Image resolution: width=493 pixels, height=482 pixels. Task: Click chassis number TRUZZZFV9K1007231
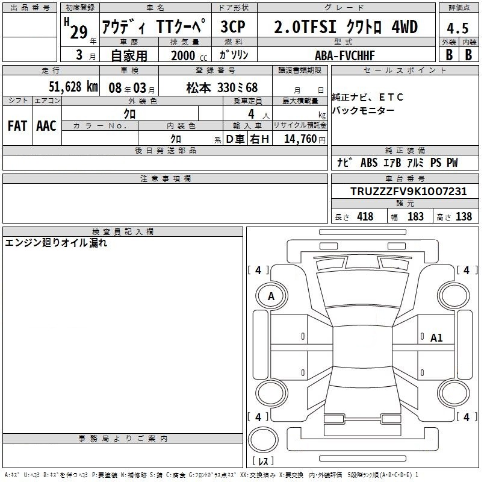click(x=409, y=191)
